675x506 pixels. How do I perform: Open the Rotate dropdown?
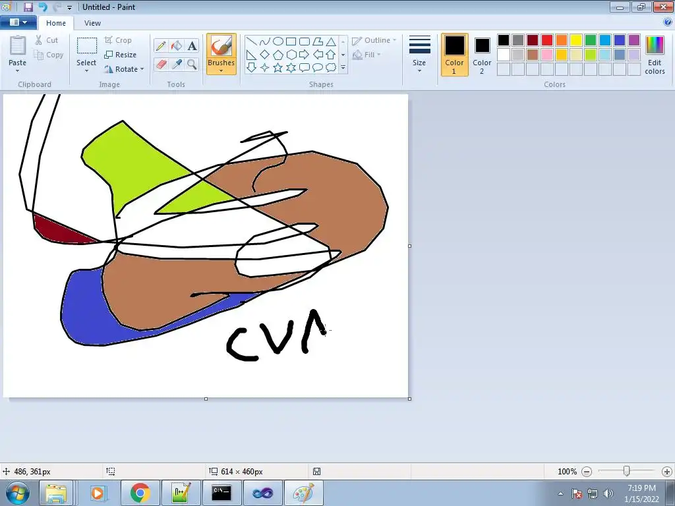click(x=124, y=69)
